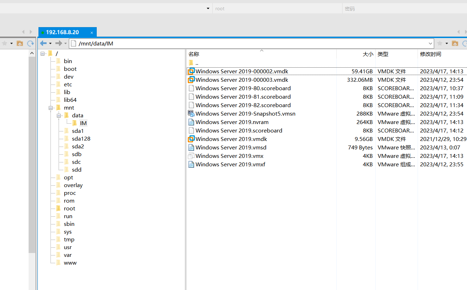Open the host dropdown left of root field
467x290 pixels.
coord(208,8)
